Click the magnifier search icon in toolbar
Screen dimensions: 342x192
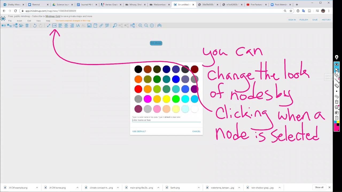pyautogui.click(x=115, y=26)
